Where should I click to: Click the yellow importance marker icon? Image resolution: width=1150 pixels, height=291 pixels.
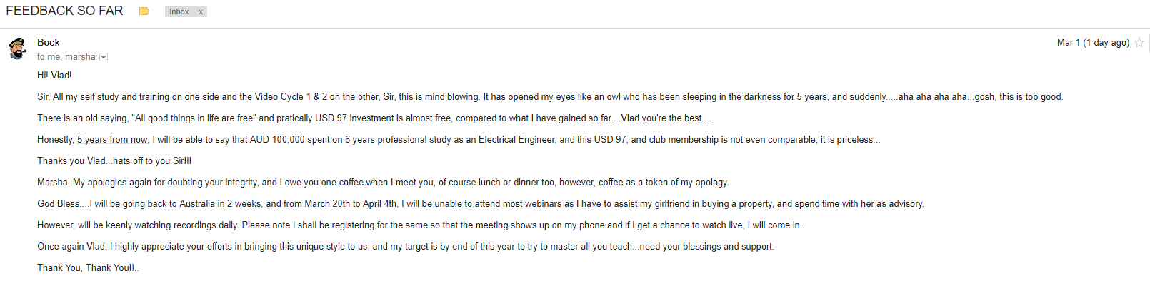click(x=144, y=11)
